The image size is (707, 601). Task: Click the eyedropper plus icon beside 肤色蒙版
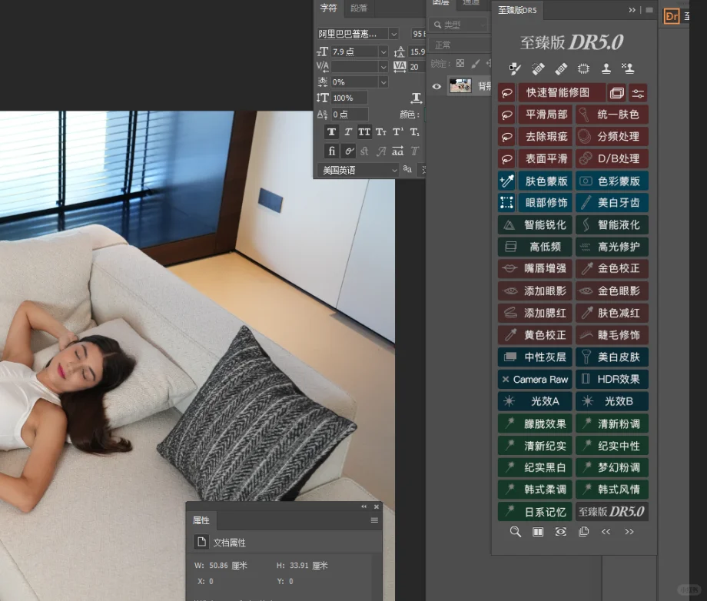[x=506, y=181]
